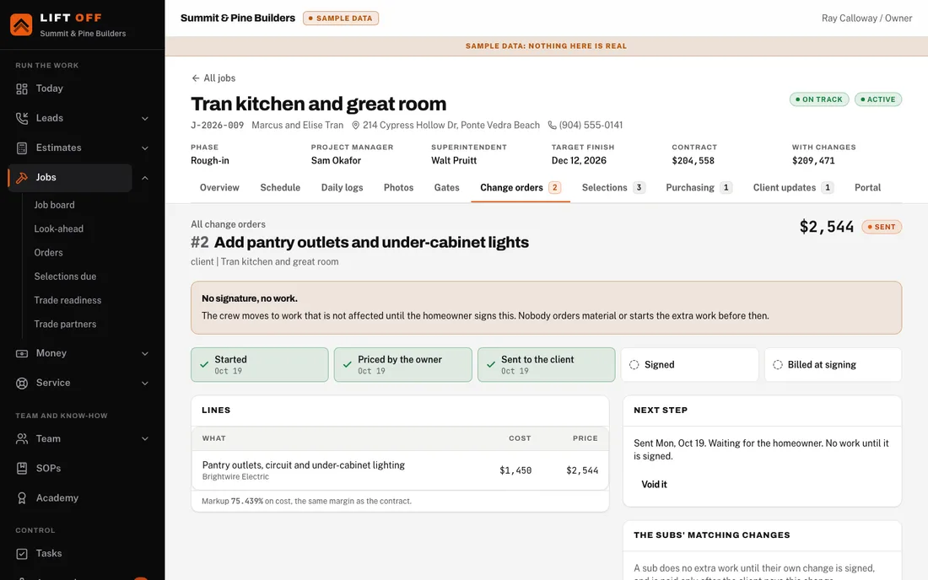928x580 pixels.
Task: Open Trade readiness in sidebar
Action: pyautogui.click(x=67, y=300)
